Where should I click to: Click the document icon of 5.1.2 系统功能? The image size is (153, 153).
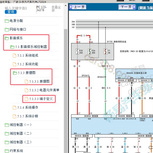(x=15, y=64)
